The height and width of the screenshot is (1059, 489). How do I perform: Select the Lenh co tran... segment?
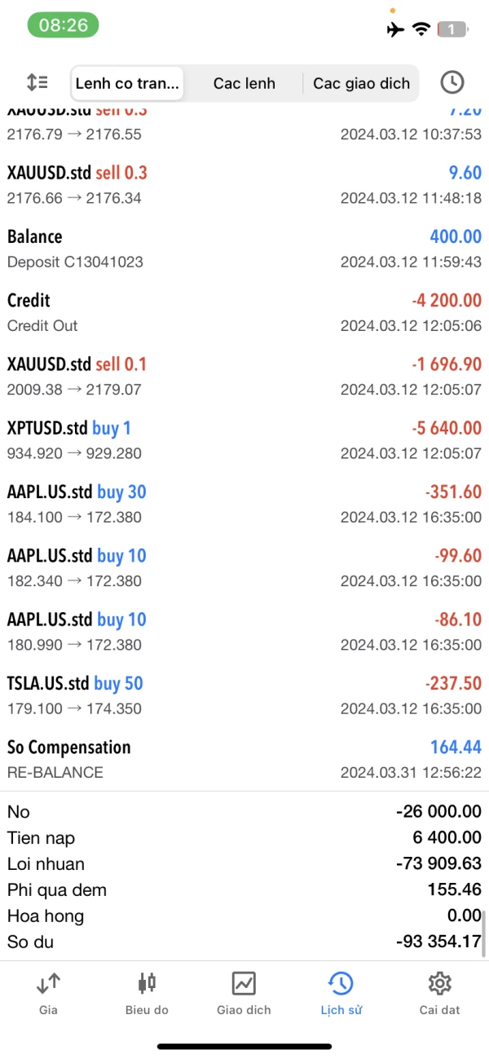point(127,83)
